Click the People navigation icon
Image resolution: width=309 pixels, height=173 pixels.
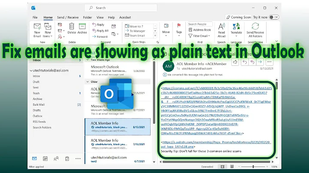(56, 158)
